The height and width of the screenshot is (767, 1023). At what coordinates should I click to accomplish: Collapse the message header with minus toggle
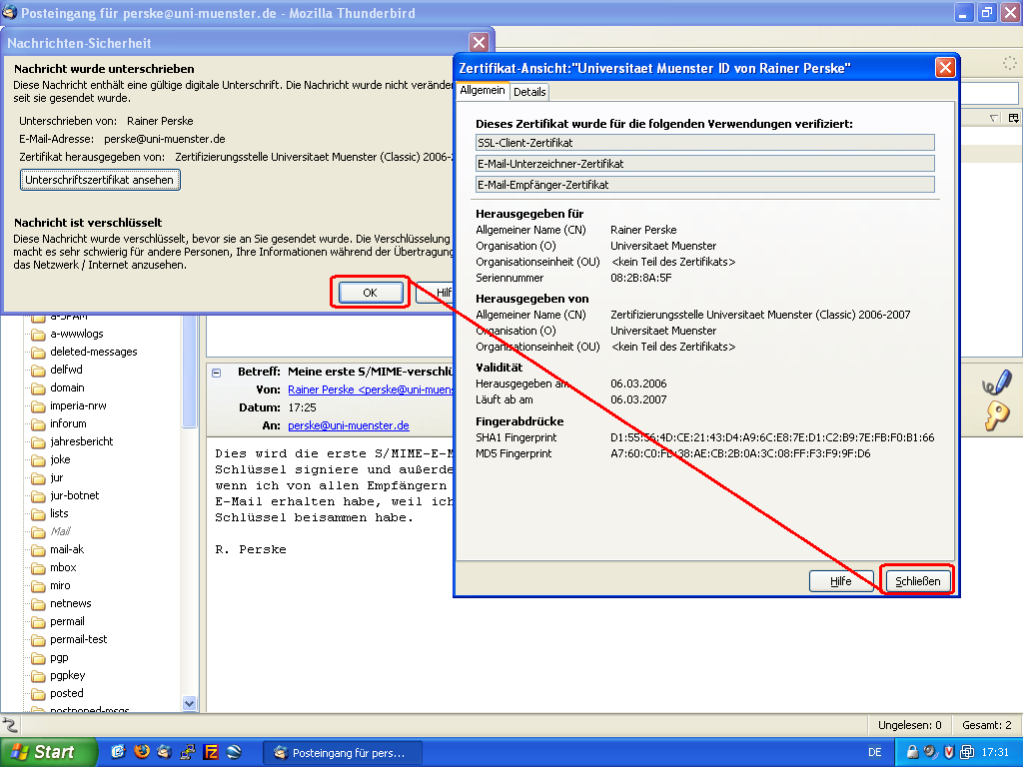217,372
